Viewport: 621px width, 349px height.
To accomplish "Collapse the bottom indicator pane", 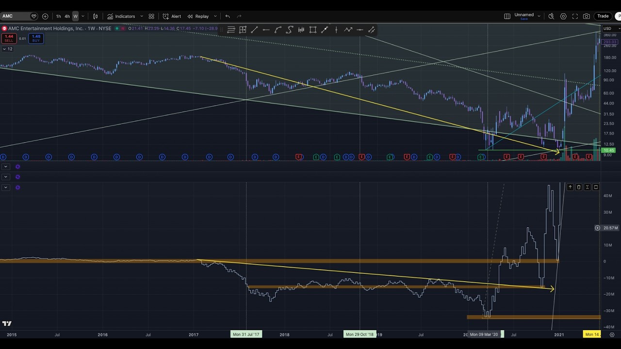I will pyautogui.click(x=588, y=187).
